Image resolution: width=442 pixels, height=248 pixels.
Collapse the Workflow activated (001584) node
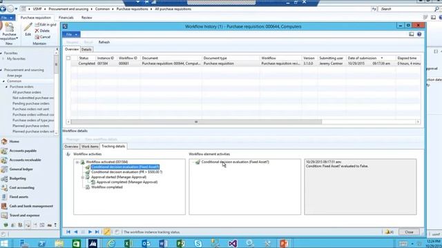[77, 163]
